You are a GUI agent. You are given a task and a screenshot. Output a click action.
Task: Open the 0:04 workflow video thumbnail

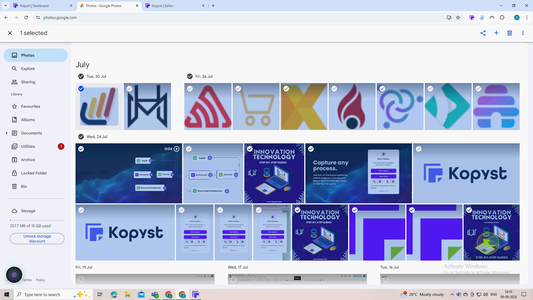point(129,173)
